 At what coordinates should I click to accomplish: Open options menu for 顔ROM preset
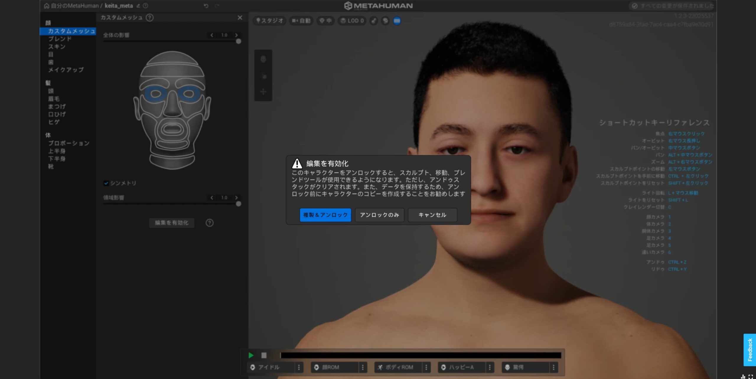pyautogui.click(x=363, y=367)
